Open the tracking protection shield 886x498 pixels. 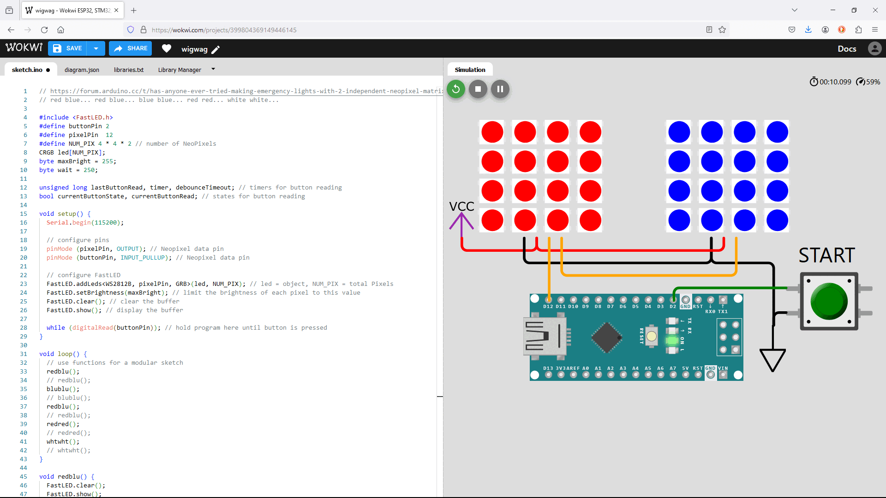click(x=131, y=29)
